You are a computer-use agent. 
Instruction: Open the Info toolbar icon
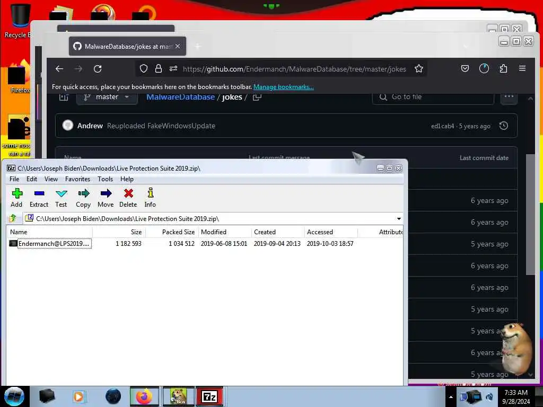click(x=150, y=198)
